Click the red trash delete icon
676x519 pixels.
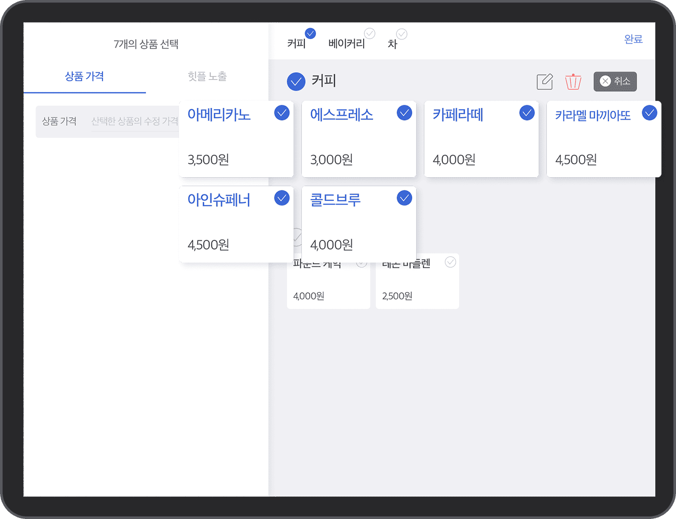[x=573, y=81]
